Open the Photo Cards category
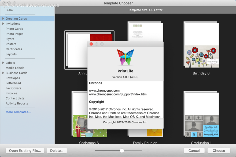236x157 pixels. (x=14, y=29)
